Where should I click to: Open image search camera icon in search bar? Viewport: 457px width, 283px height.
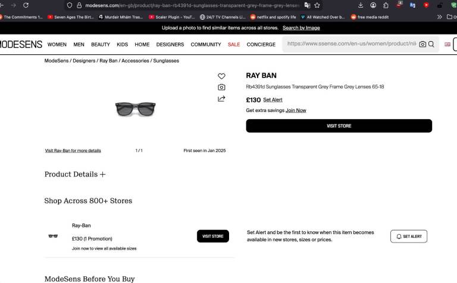pos(422,44)
